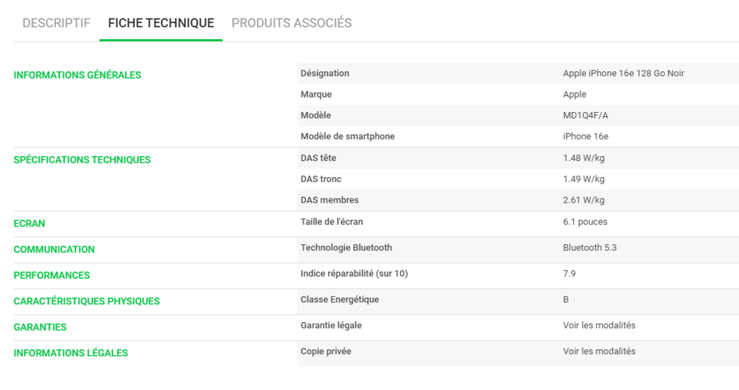Click the DAS tête row label

318,158
